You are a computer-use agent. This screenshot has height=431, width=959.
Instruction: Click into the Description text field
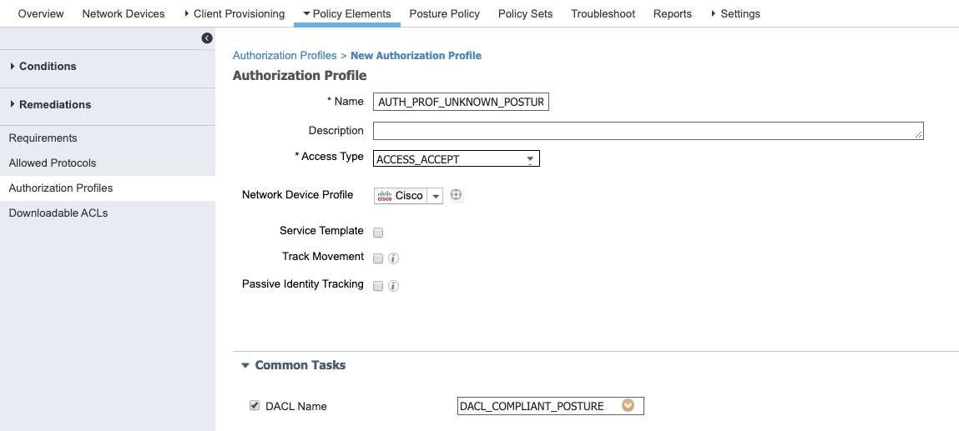648,131
